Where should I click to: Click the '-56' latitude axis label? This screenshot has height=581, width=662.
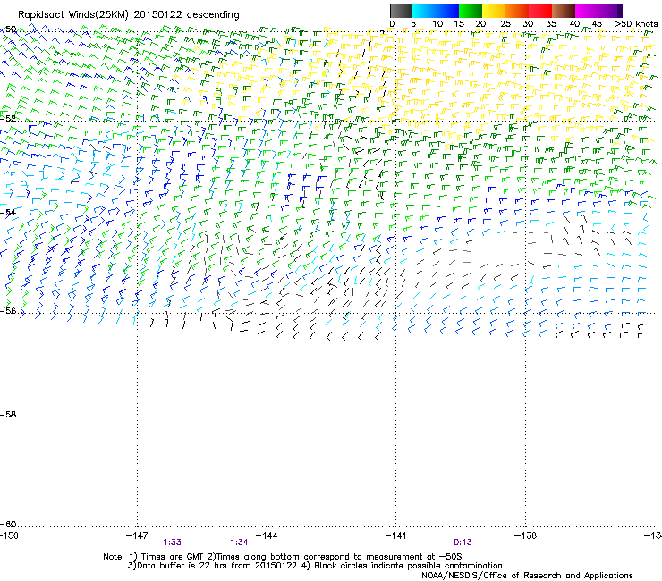8,310
